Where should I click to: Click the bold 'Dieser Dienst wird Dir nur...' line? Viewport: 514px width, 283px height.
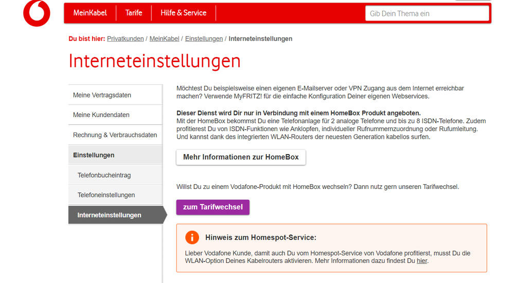click(298, 113)
